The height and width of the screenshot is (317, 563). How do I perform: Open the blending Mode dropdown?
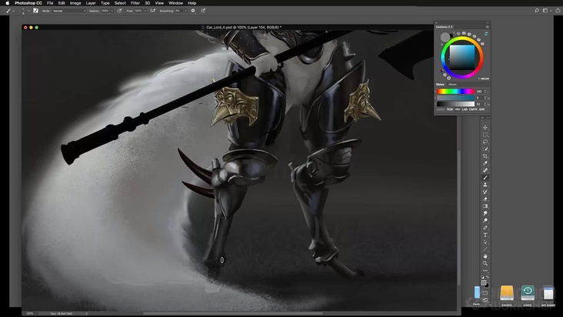[69, 11]
